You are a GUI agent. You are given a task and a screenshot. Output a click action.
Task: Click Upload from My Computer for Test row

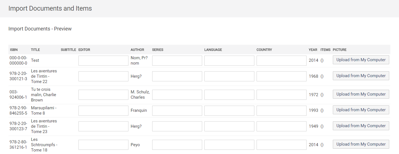click(361, 60)
